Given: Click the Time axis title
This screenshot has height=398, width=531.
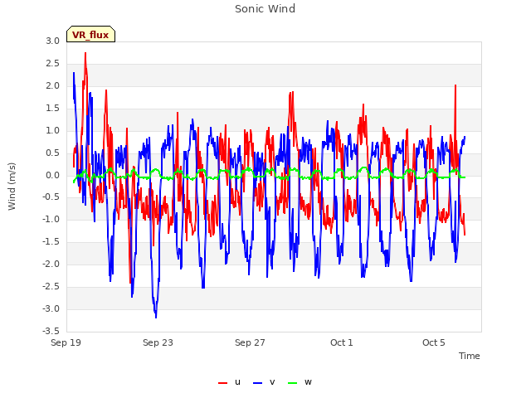Looking at the screenshot, I should click(x=470, y=356).
